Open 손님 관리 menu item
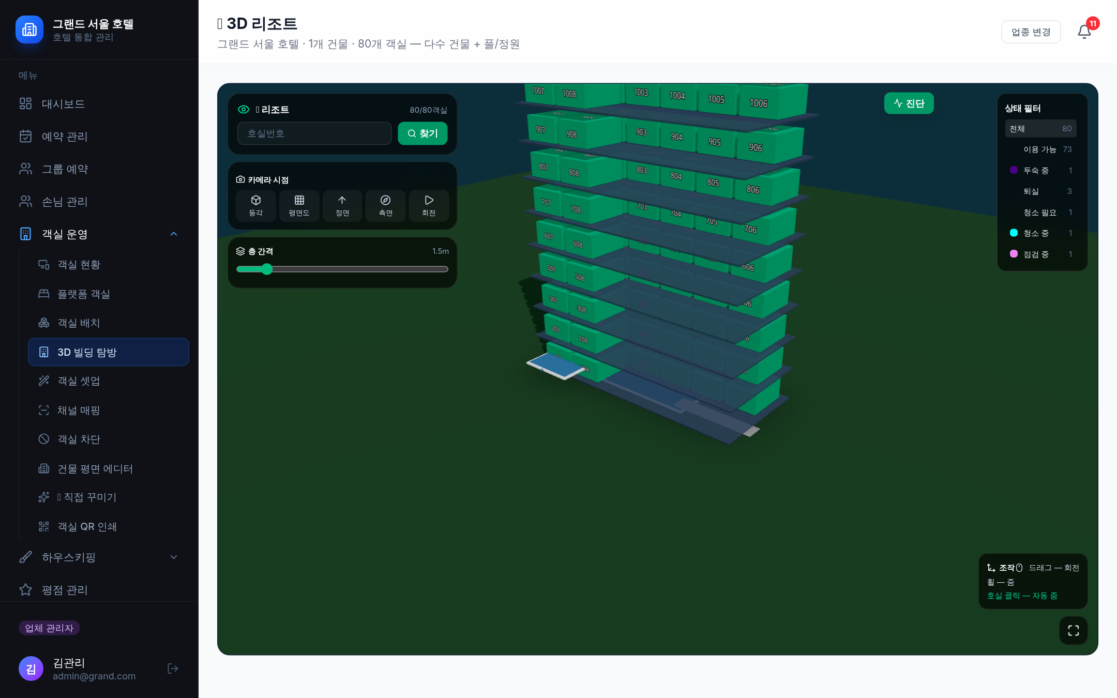Viewport: 1117px width, 698px height. [99, 202]
